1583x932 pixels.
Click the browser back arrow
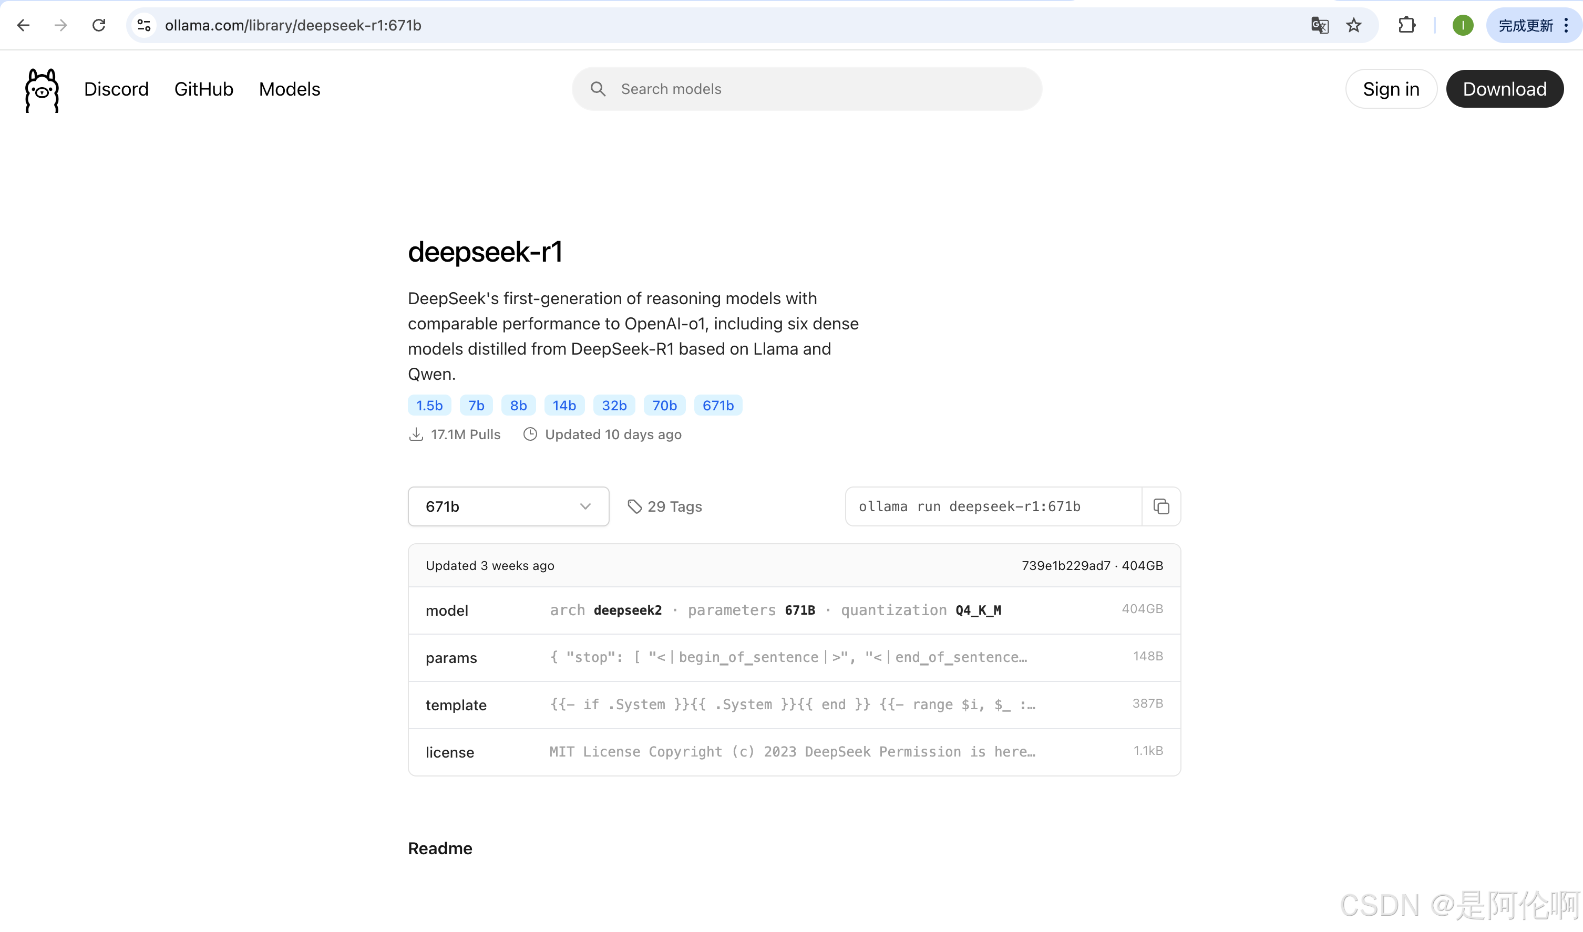pos(23,25)
